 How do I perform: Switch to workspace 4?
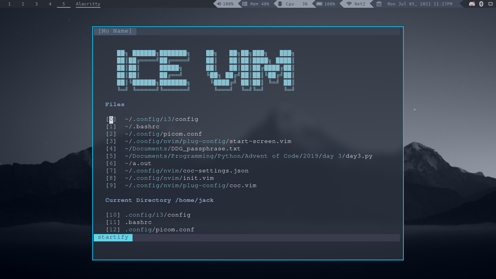[x=50, y=4]
